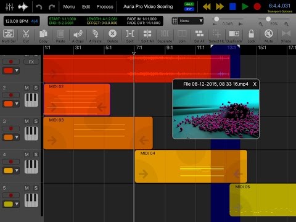Screen dimensions: 296x222
Task: Open FX for track 1
Action: (31, 62)
